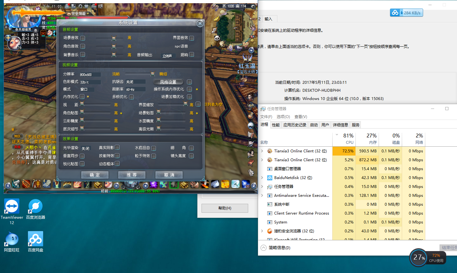Screen dimensions: 457x273
Task: Expand the BaiduNetdisk process row
Action: tap(262, 178)
